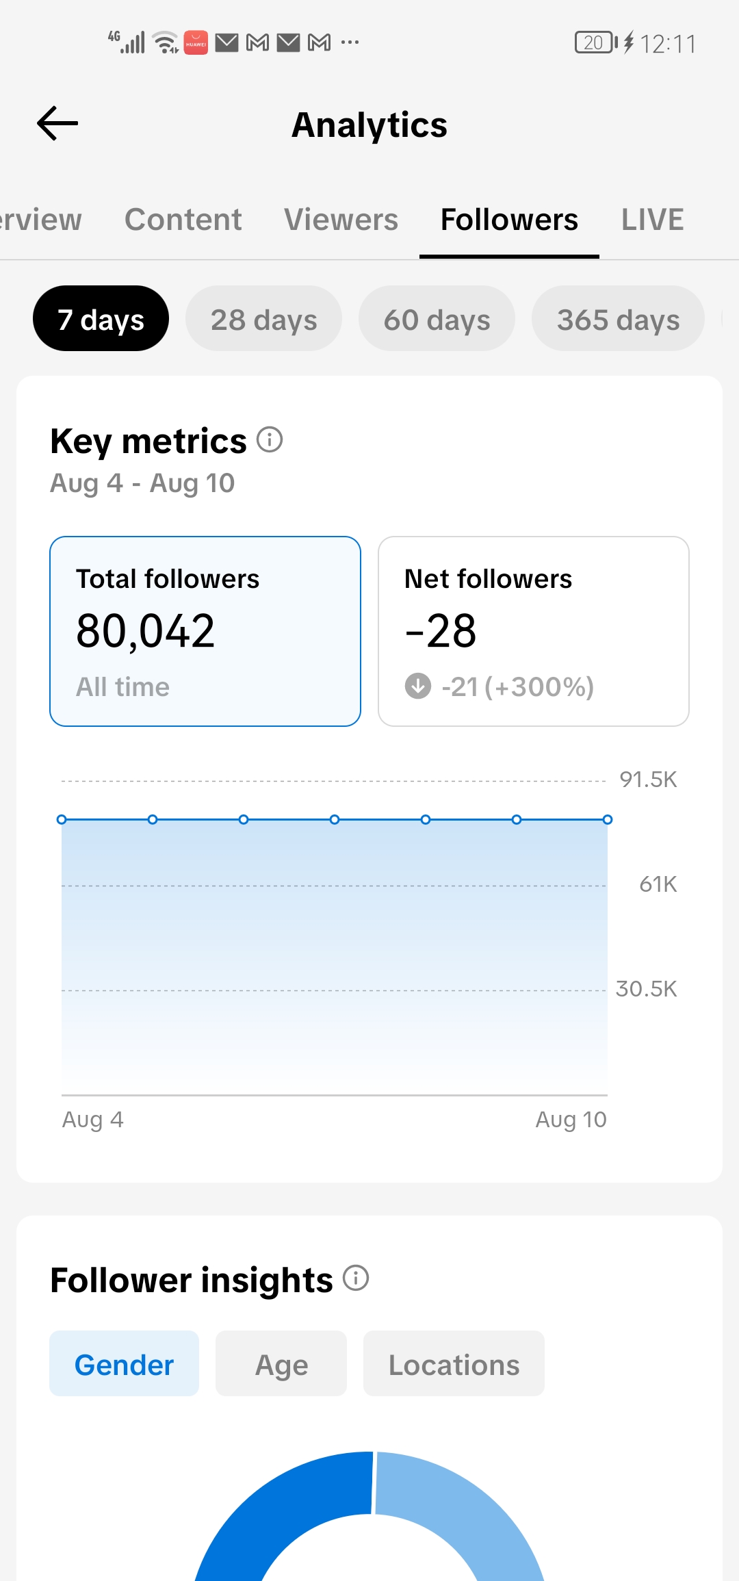Tap the battery indicator icon
This screenshot has height=1581, width=739.
point(596,42)
